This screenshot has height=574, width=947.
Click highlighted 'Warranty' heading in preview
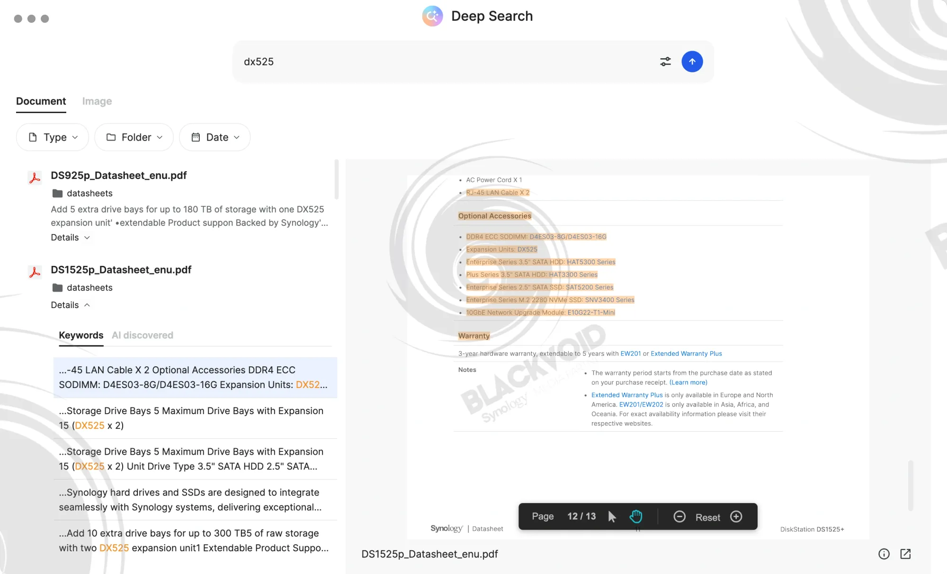(473, 336)
